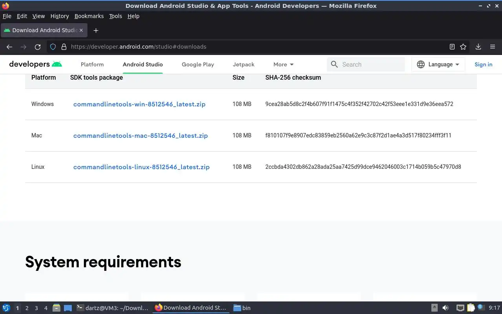Click the Linux platform cell
This screenshot has width=502, height=314.
[x=38, y=167]
